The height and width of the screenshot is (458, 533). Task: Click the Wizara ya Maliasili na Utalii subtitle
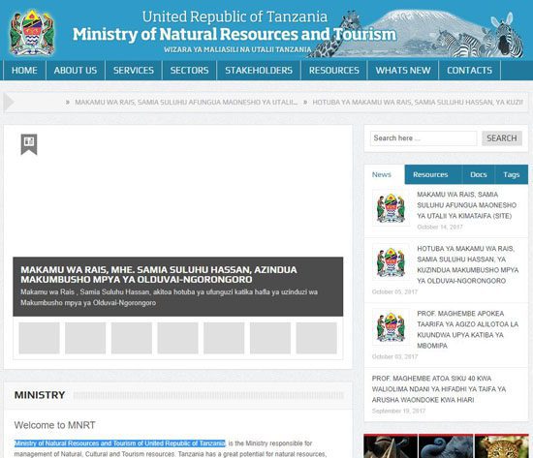(x=237, y=50)
